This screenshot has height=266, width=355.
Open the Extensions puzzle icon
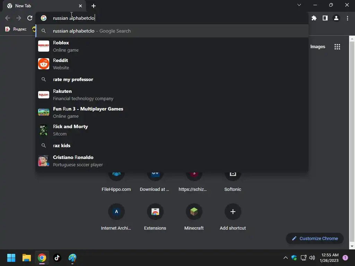coord(314,18)
